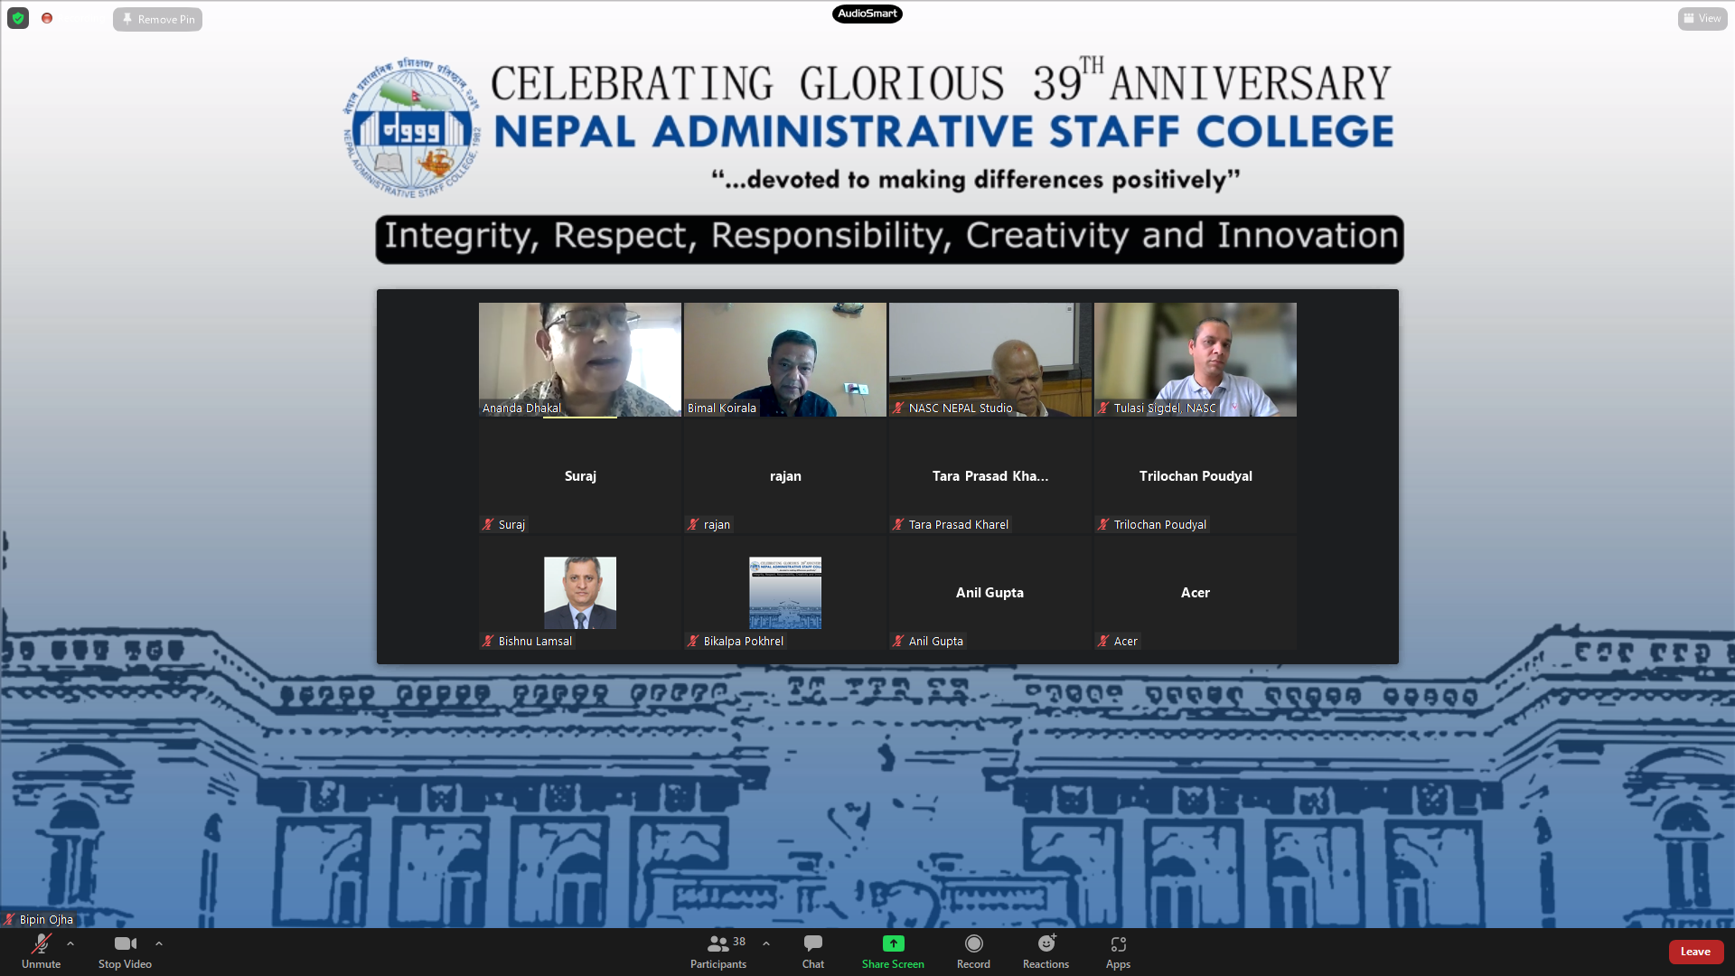1735x976 pixels.
Task: Click the Ananda Dhakal name label
Action: click(x=521, y=408)
